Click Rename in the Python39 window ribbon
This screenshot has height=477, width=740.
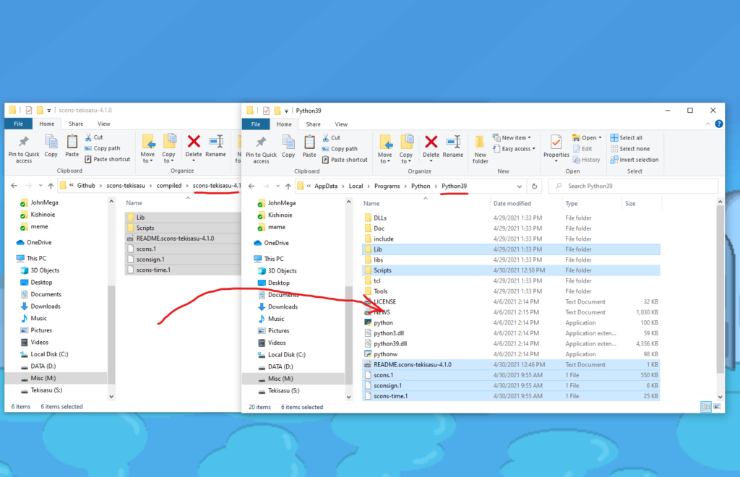453,147
